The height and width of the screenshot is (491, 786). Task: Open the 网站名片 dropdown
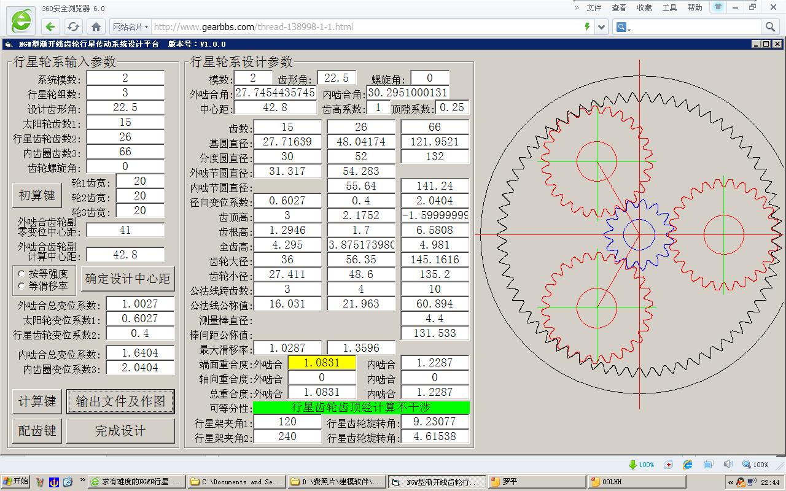pos(130,26)
